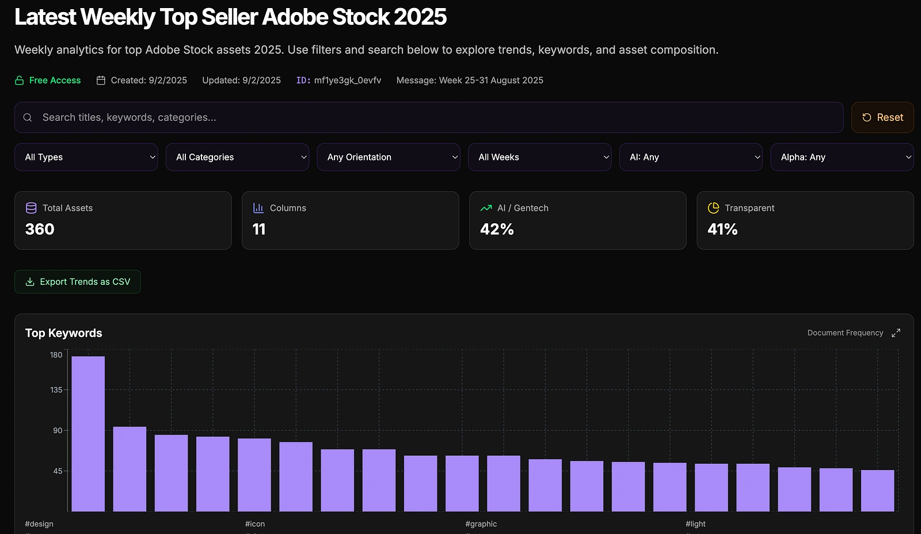Export Trends as CSV
Viewport: 921px width, 534px height.
coord(78,282)
